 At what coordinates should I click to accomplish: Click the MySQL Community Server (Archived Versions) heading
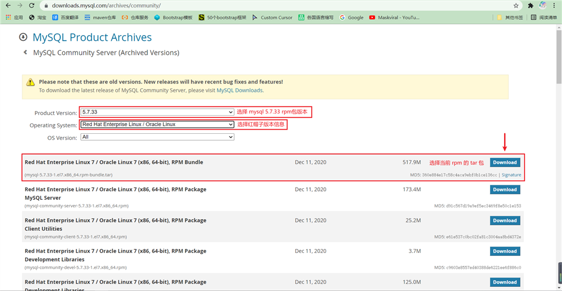[106, 53]
